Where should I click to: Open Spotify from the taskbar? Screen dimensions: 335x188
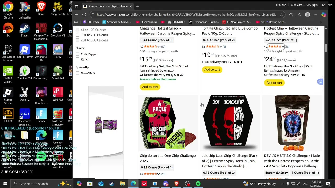tap(198, 184)
